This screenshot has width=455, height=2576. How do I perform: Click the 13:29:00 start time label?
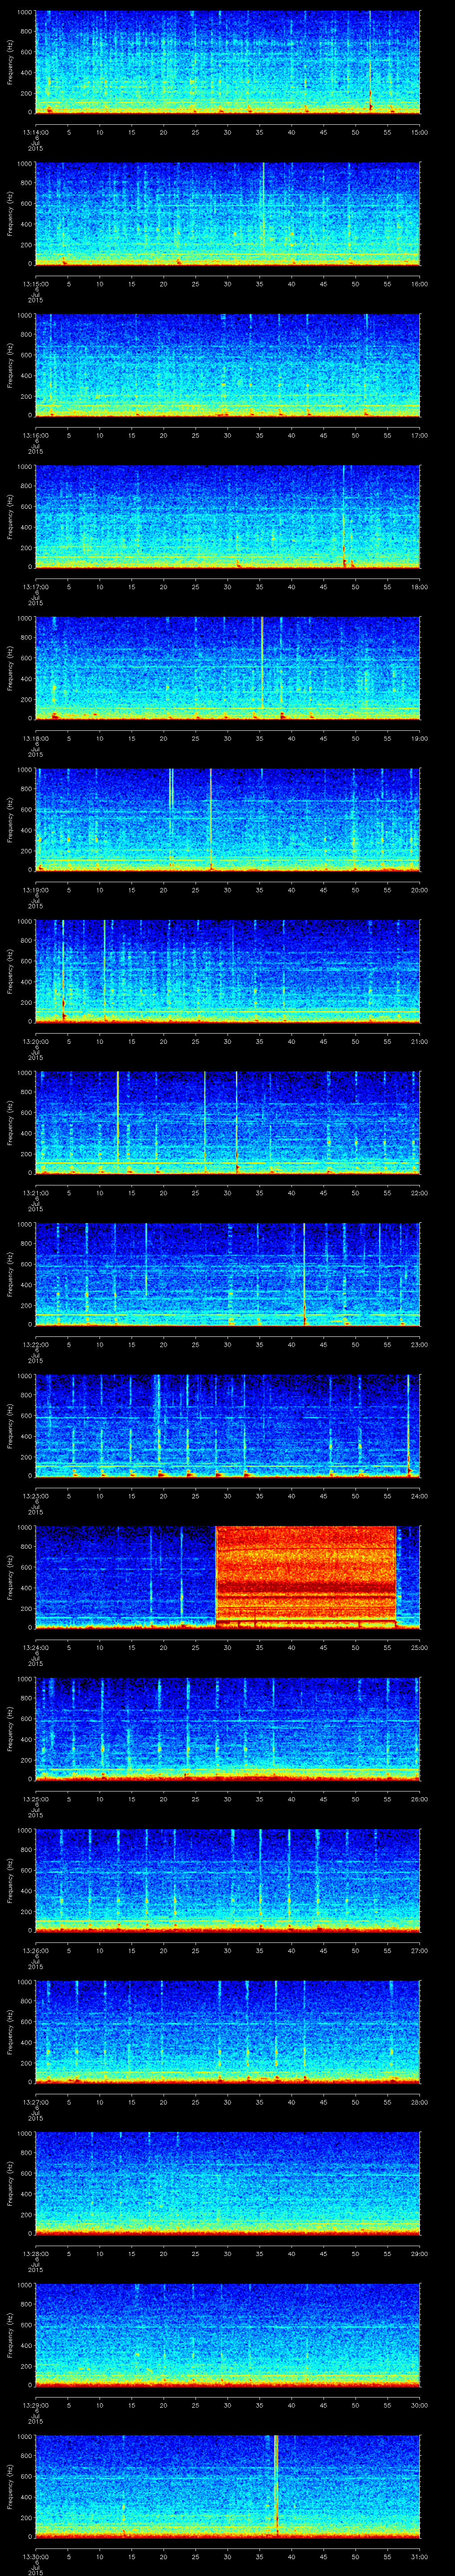click(x=35, y=2405)
